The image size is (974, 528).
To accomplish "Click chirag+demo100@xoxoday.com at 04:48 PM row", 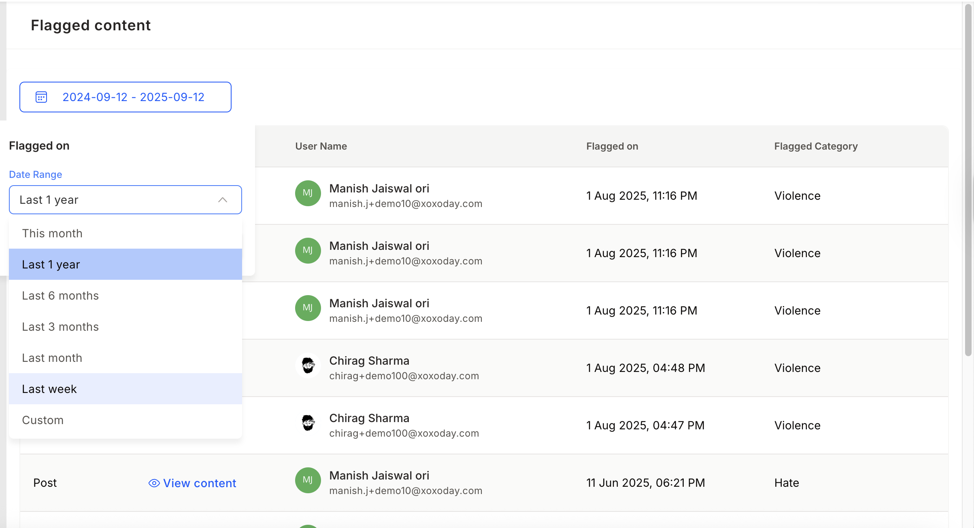I will [404, 376].
